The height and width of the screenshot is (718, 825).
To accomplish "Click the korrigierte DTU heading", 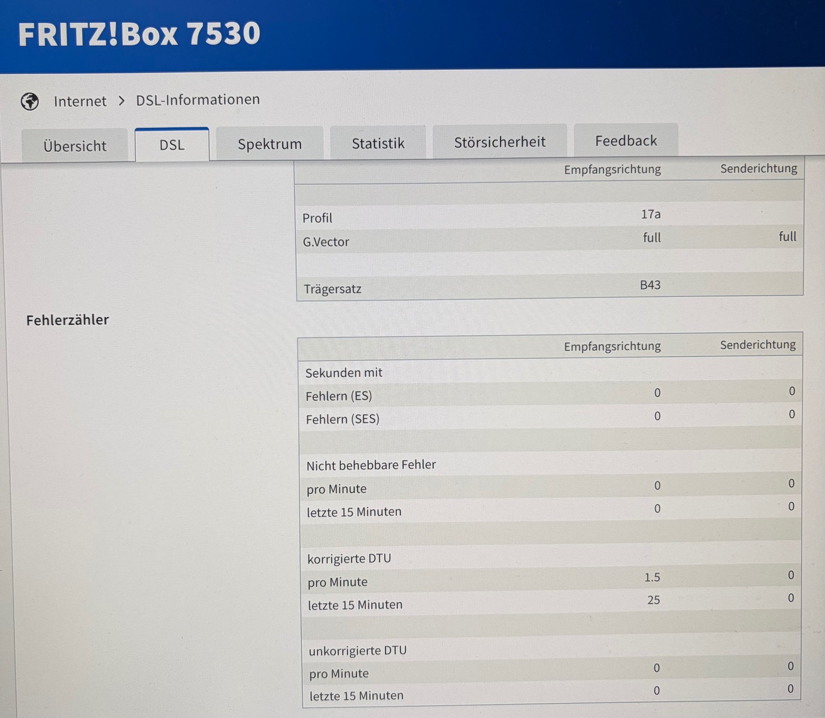I will [349, 559].
